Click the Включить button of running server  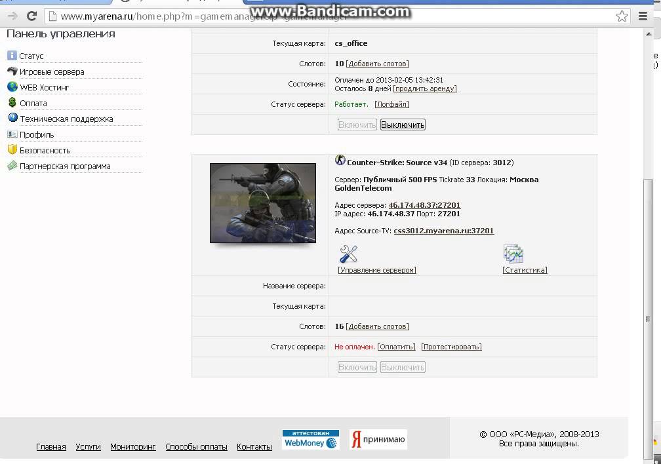(x=357, y=125)
